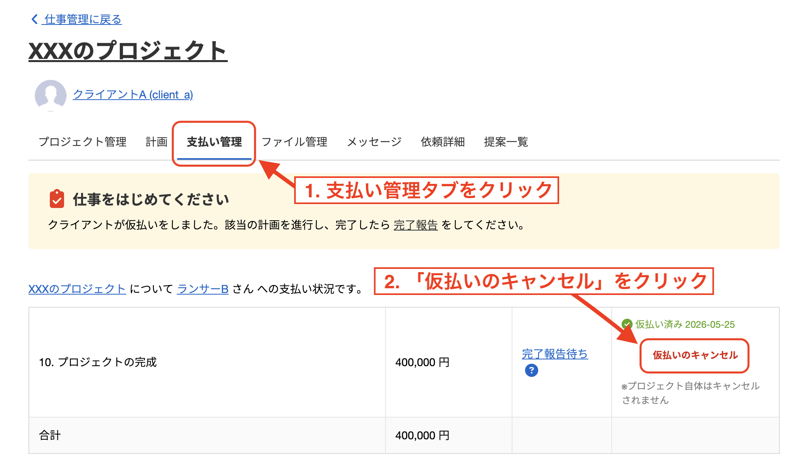Open the ランサーB profile link
This screenshot has height=465, width=809.
pyautogui.click(x=203, y=289)
